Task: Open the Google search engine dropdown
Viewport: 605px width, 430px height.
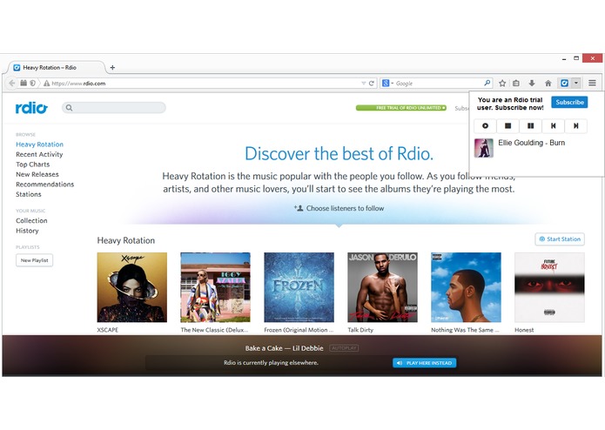Action: tap(387, 83)
